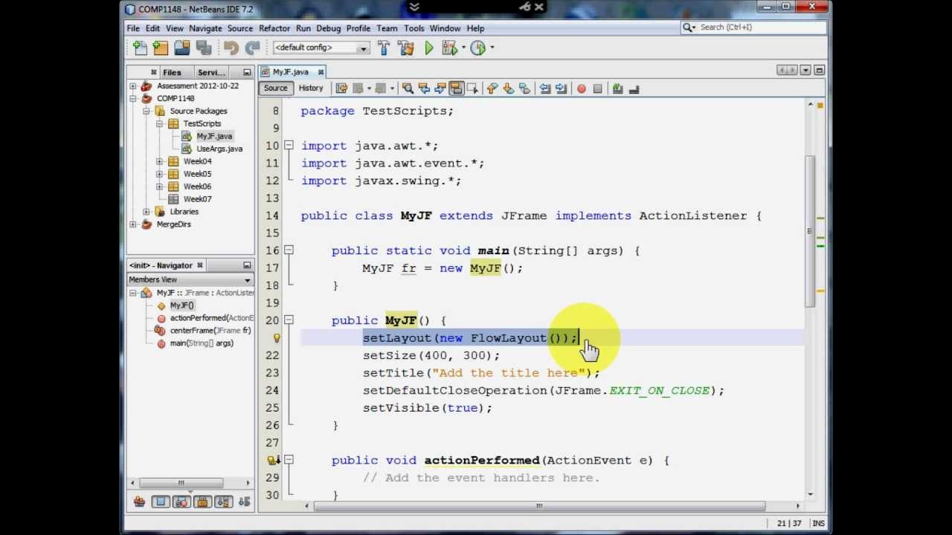Toggle Rectangular Selection in editor toolbar
Image resolution: width=952 pixels, height=535 pixels.
473,88
